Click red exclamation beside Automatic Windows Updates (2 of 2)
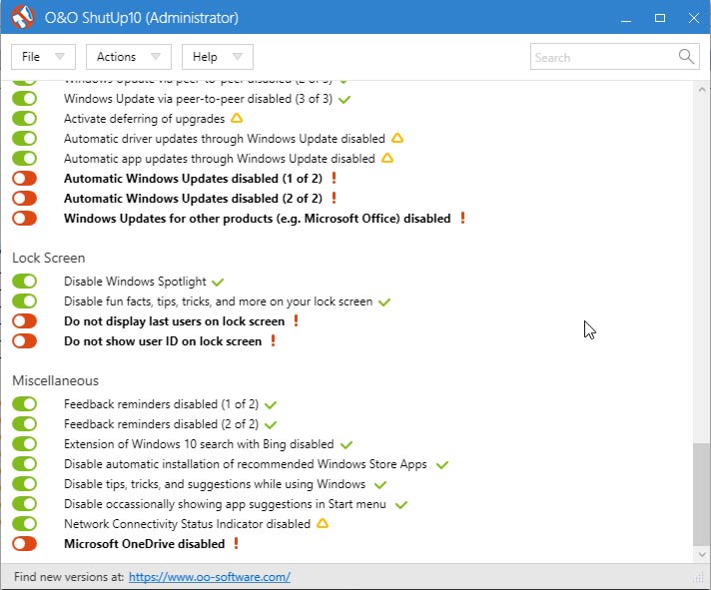 [x=334, y=198]
